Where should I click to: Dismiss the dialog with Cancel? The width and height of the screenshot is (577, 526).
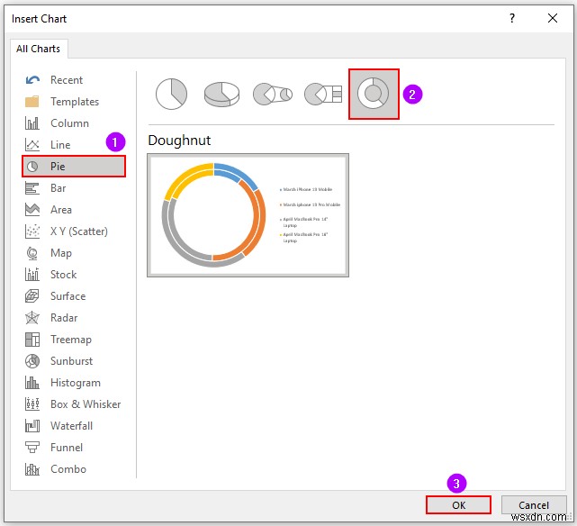534,505
